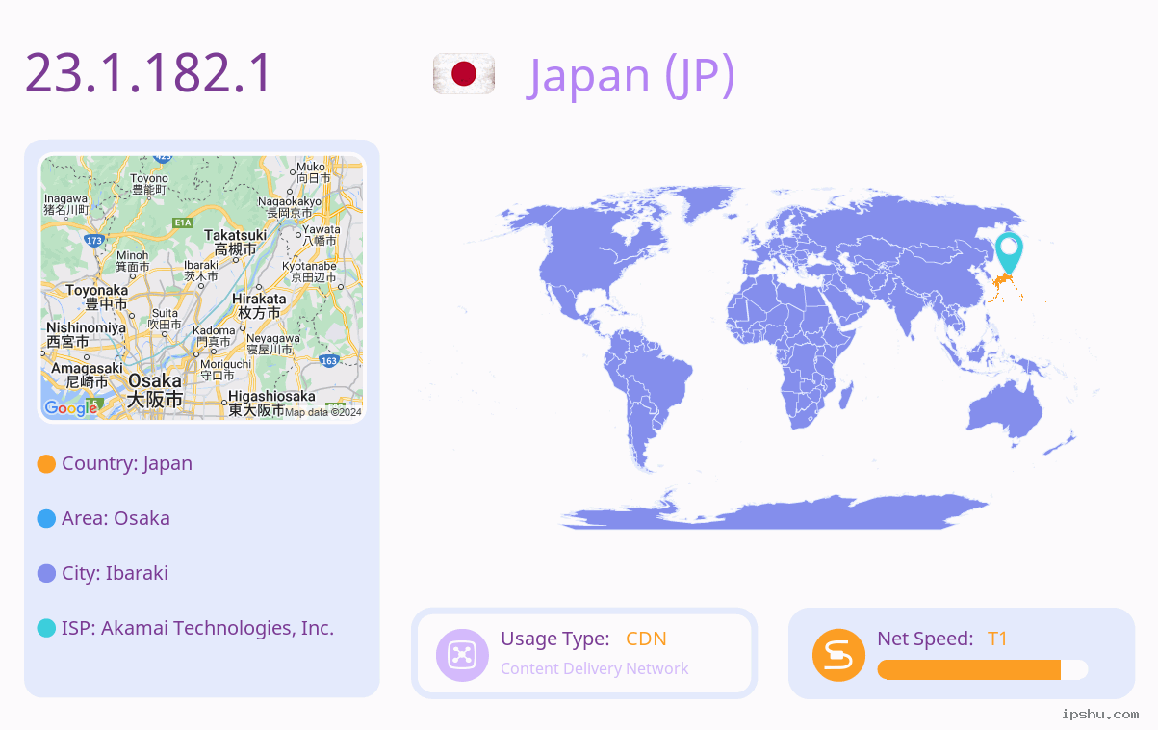Click the Amagasaki label on map

pyautogui.click(x=87, y=375)
